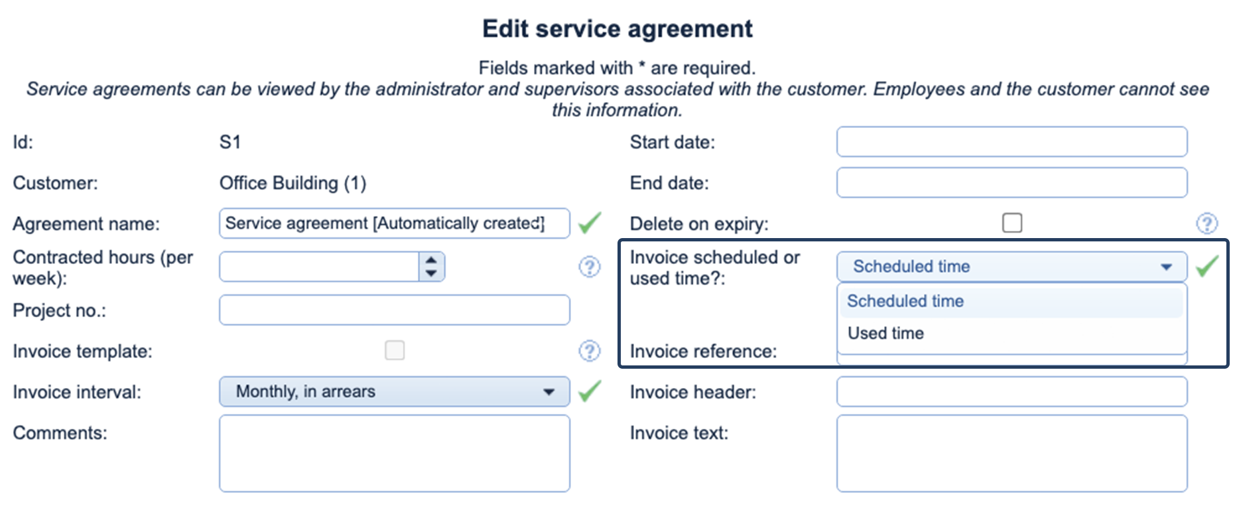1235x506 pixels.
Task: Enable the Delete on expiry checkbox
Action: point(1011,223)
